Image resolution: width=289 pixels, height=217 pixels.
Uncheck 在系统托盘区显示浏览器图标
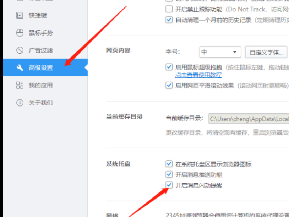[169, 163]
